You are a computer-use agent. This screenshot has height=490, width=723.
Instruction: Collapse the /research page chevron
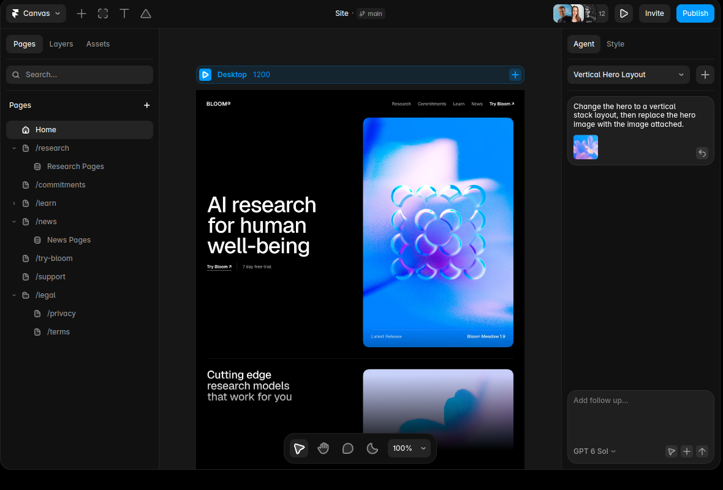click(x=14, y=148)
